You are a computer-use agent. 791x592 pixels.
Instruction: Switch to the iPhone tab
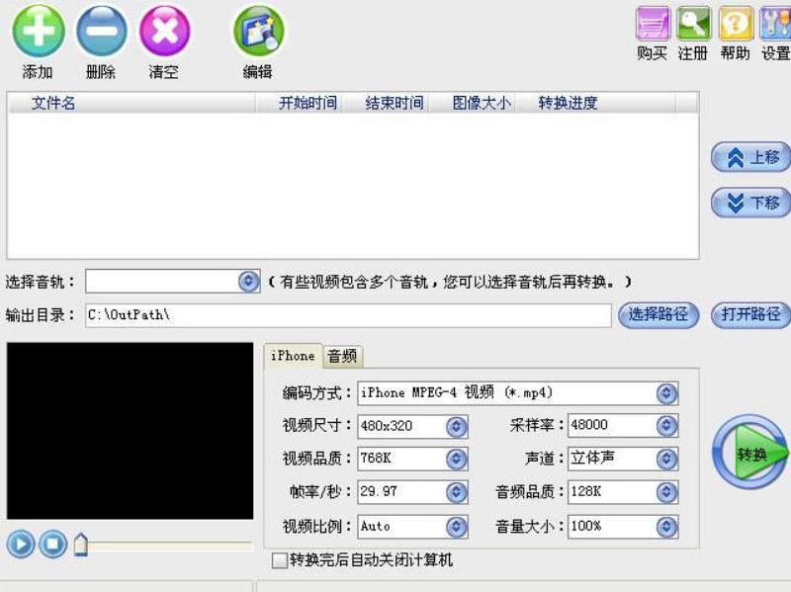(293, 356)
